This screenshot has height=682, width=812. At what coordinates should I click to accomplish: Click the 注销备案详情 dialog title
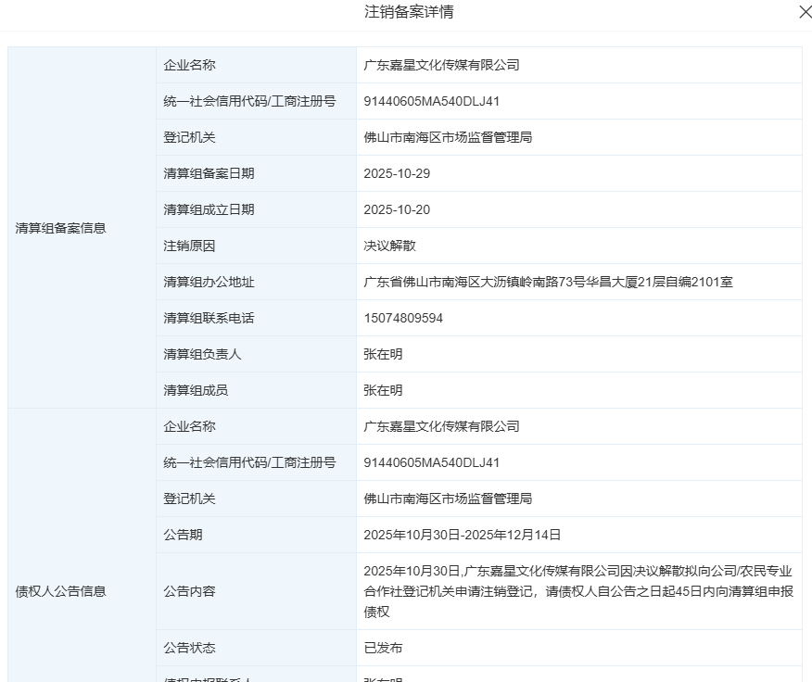409,12
